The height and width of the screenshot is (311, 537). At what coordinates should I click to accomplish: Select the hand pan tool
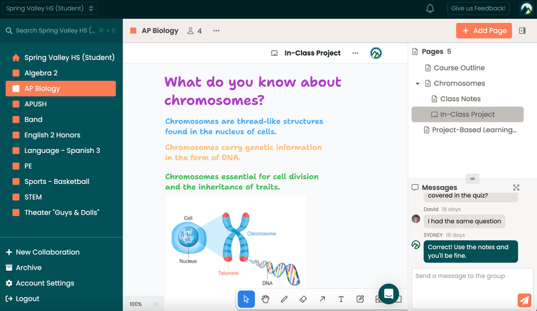point(265,299)
